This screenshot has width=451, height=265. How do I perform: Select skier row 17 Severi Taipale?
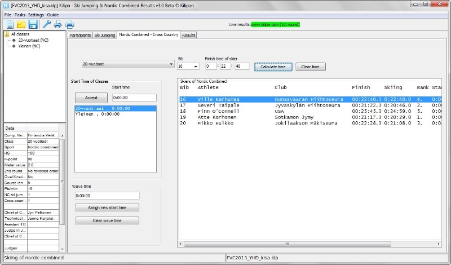(311, 105)
